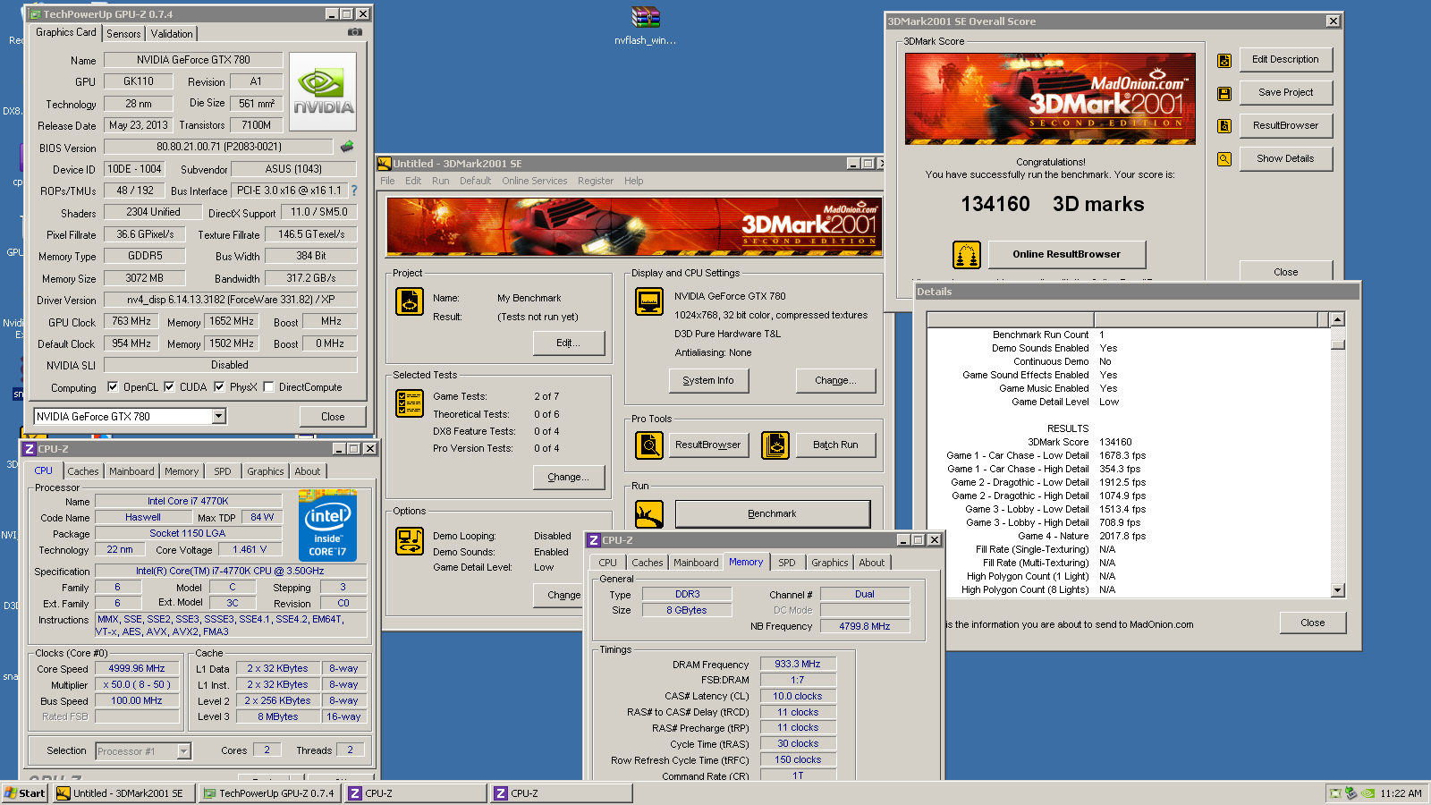Viewport: 1431px width, 805px height.
Task: Click the Batch Run icon
Action: 775,445
